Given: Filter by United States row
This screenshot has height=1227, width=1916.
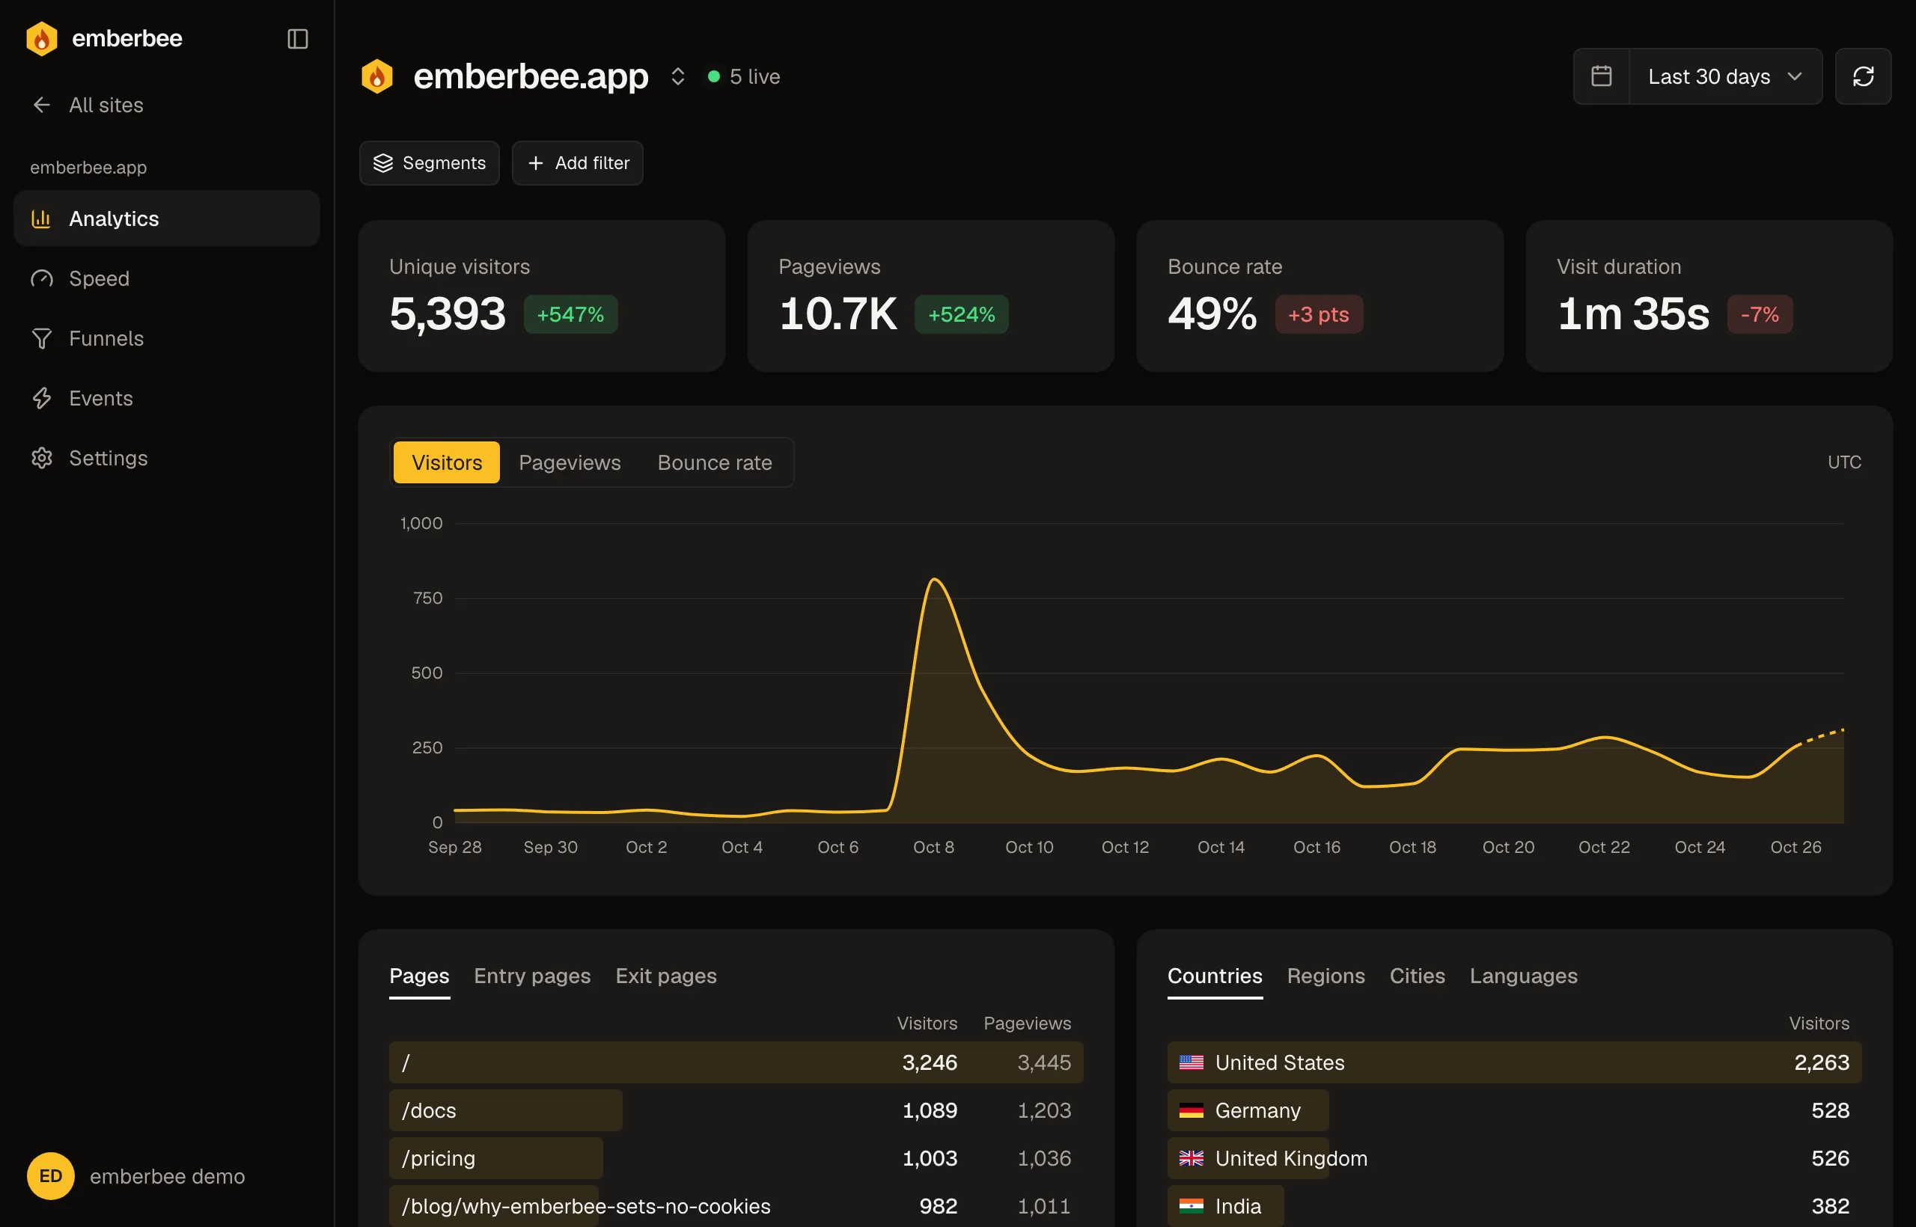Looking at the screenshot, I should (x=1514, y=1063).
